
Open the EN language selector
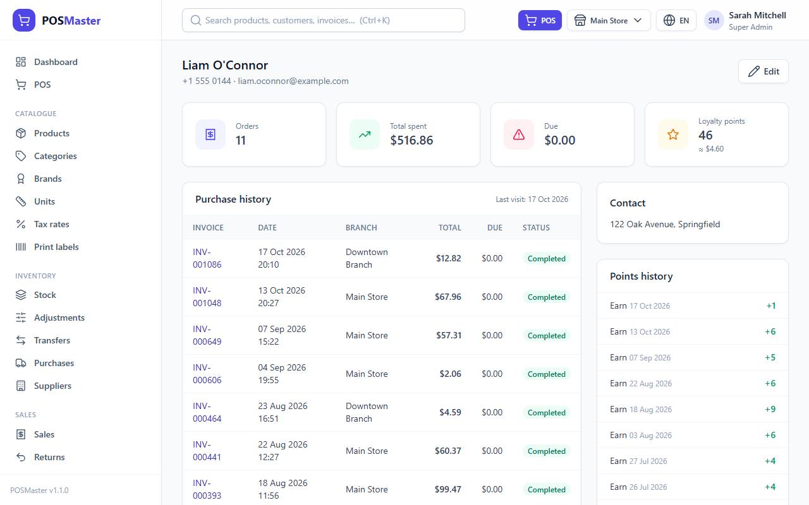(x=676, y=20)
